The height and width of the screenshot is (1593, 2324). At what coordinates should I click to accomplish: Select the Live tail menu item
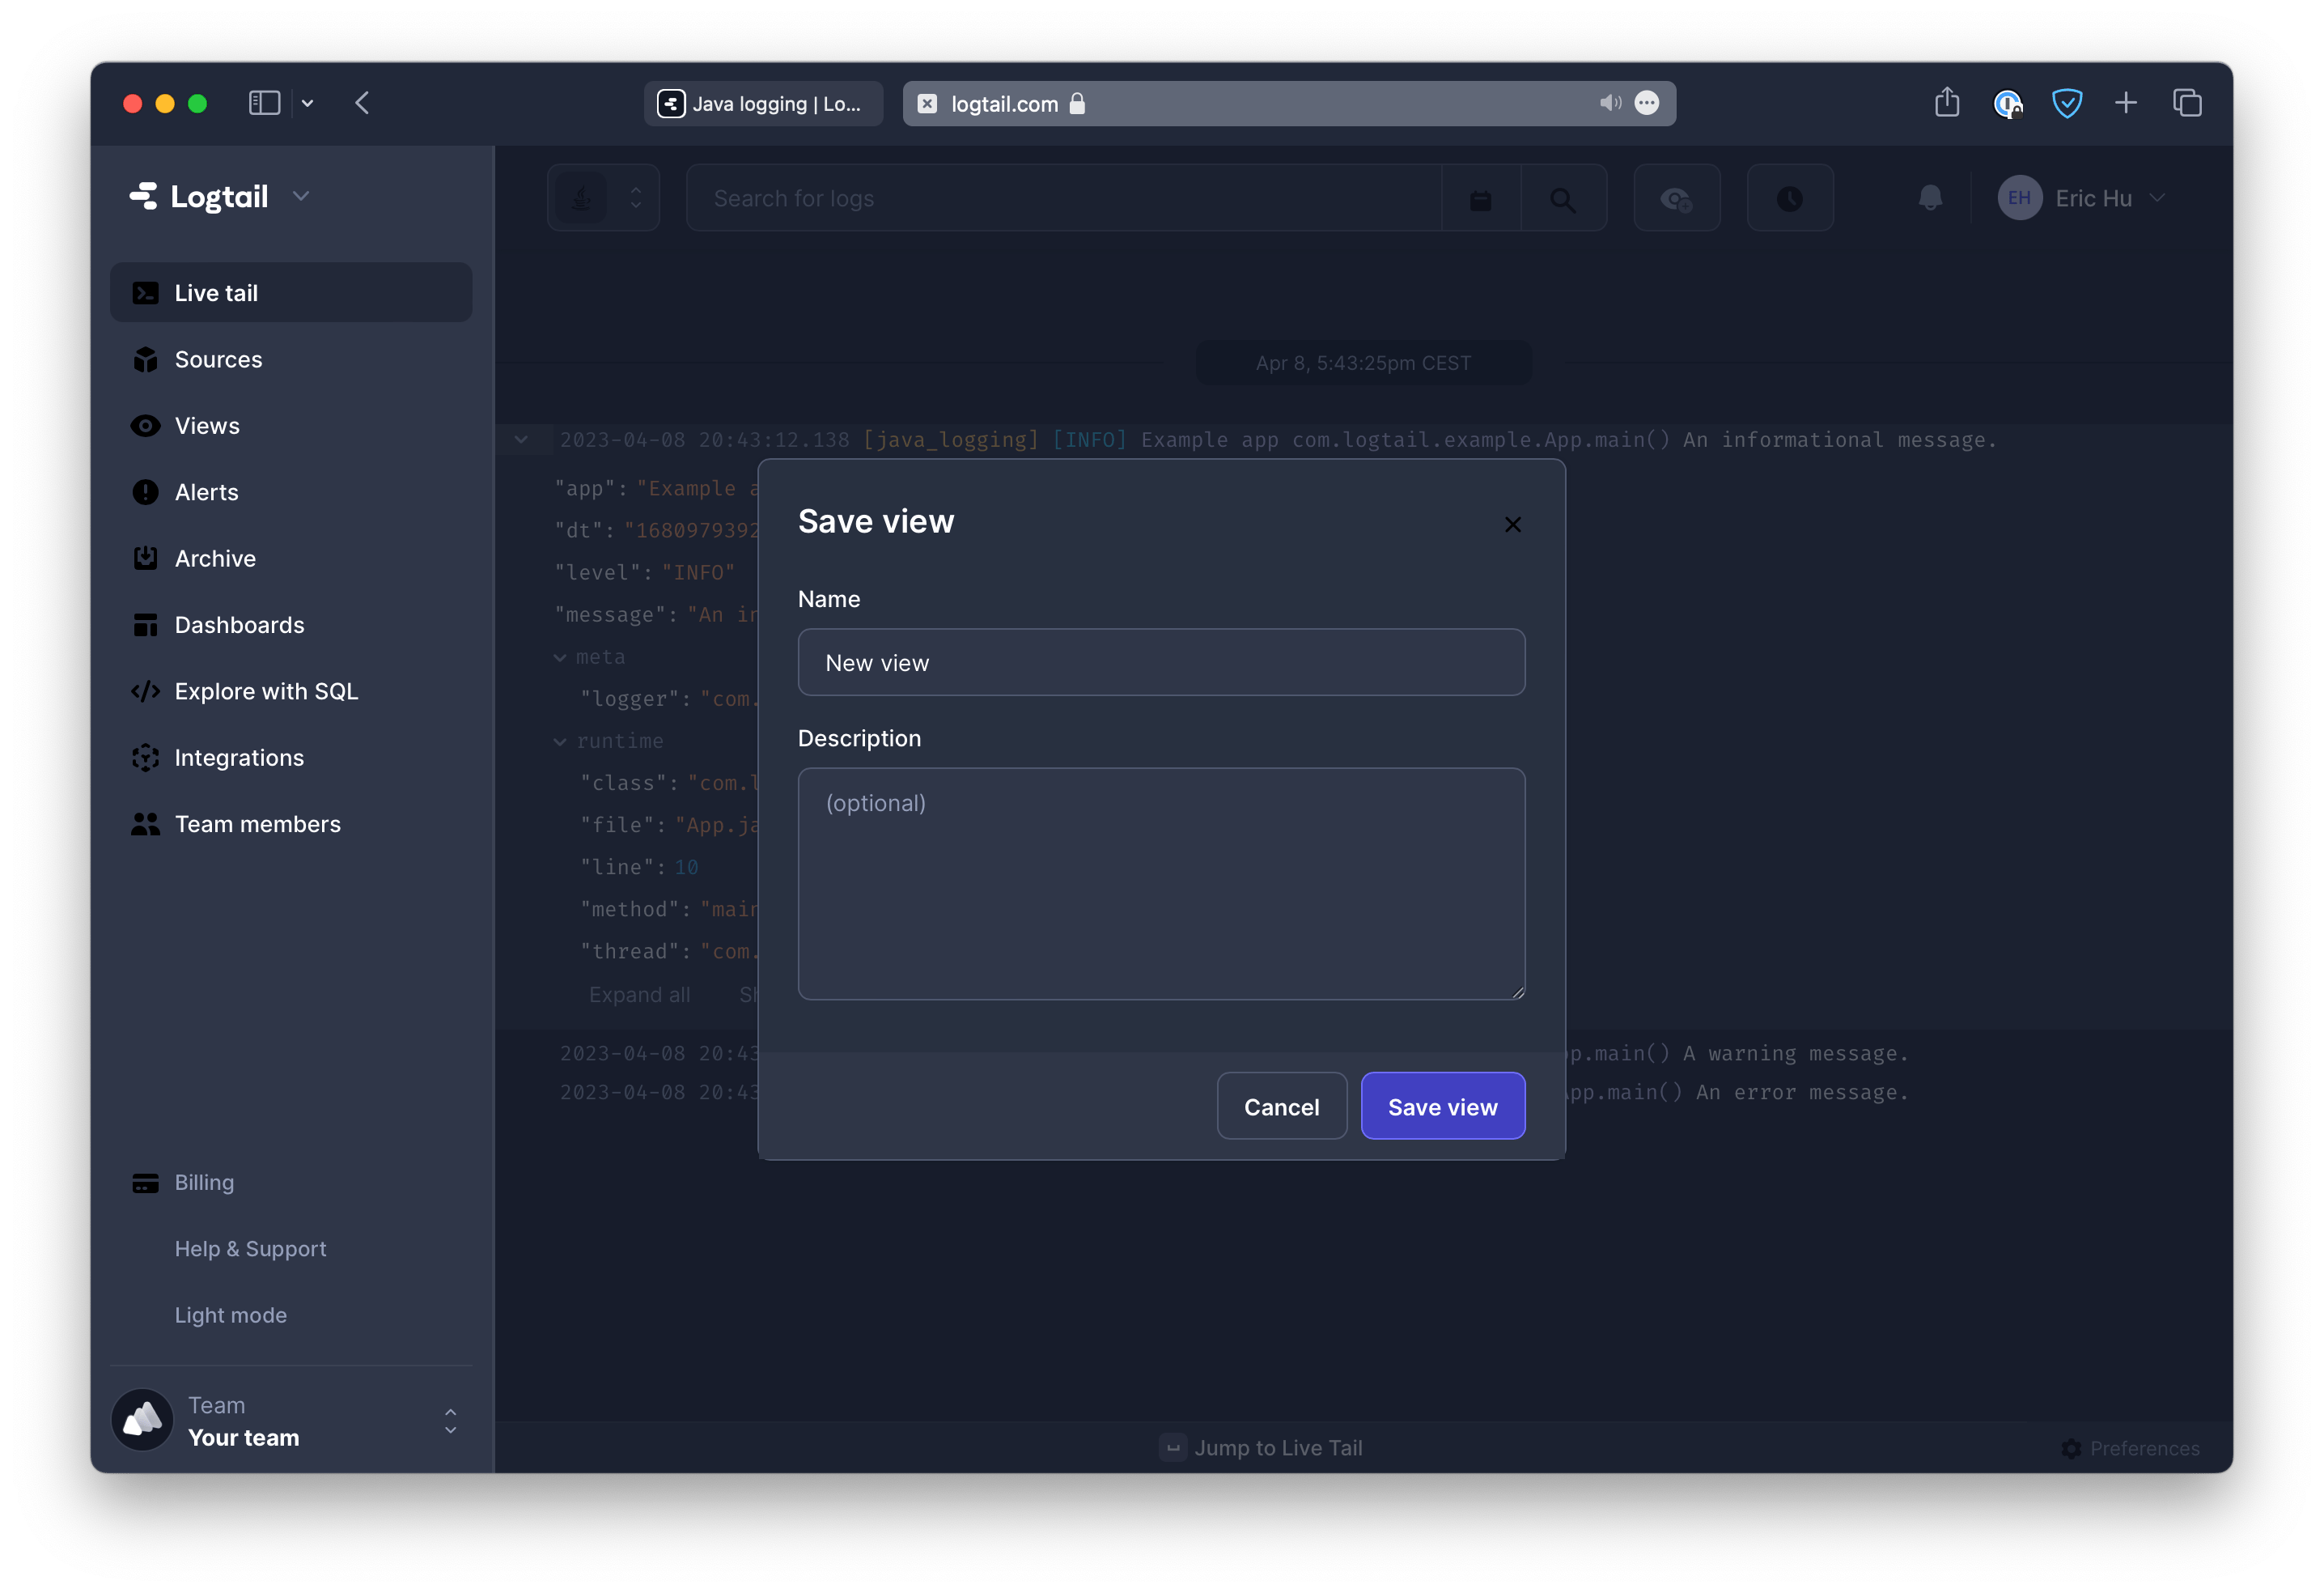pyautogui.click(x=216, y=293)
